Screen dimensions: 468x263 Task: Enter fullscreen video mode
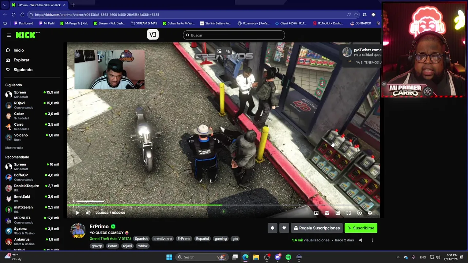(348, 213)
